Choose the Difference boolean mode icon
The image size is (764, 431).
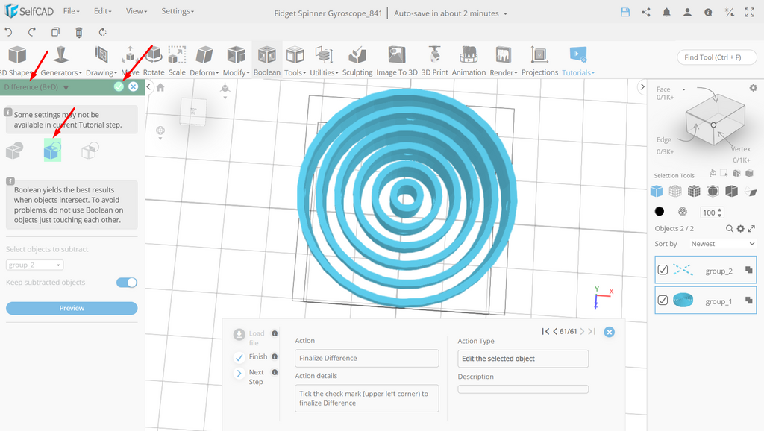[x=53, y=150]
